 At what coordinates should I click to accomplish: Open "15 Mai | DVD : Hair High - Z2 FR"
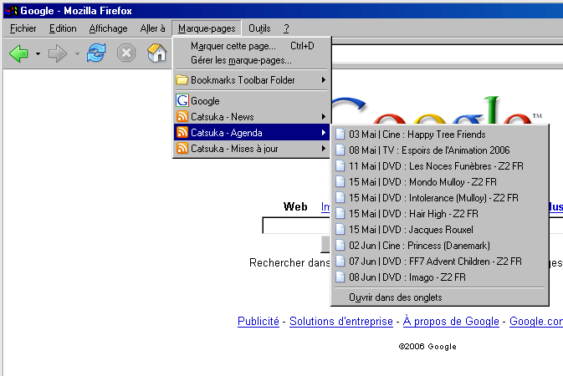click(x=440, y=213)
